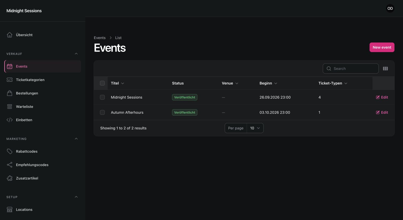Click the date 26.09.2026 23:00

click(275, 97)
